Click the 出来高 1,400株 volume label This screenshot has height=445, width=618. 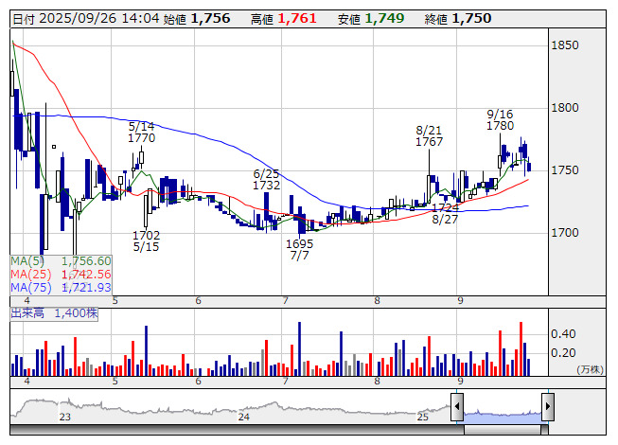pos(54,313)
